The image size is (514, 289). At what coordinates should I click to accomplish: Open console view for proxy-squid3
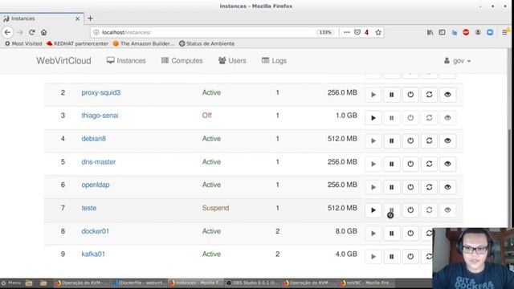447,95
